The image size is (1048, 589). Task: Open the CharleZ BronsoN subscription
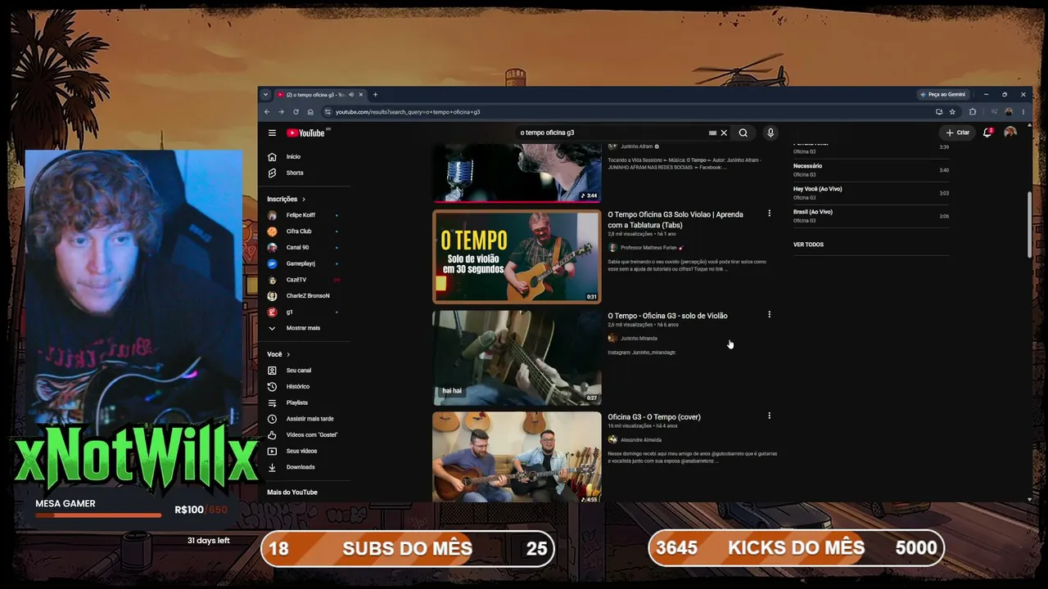pos(308,295)
